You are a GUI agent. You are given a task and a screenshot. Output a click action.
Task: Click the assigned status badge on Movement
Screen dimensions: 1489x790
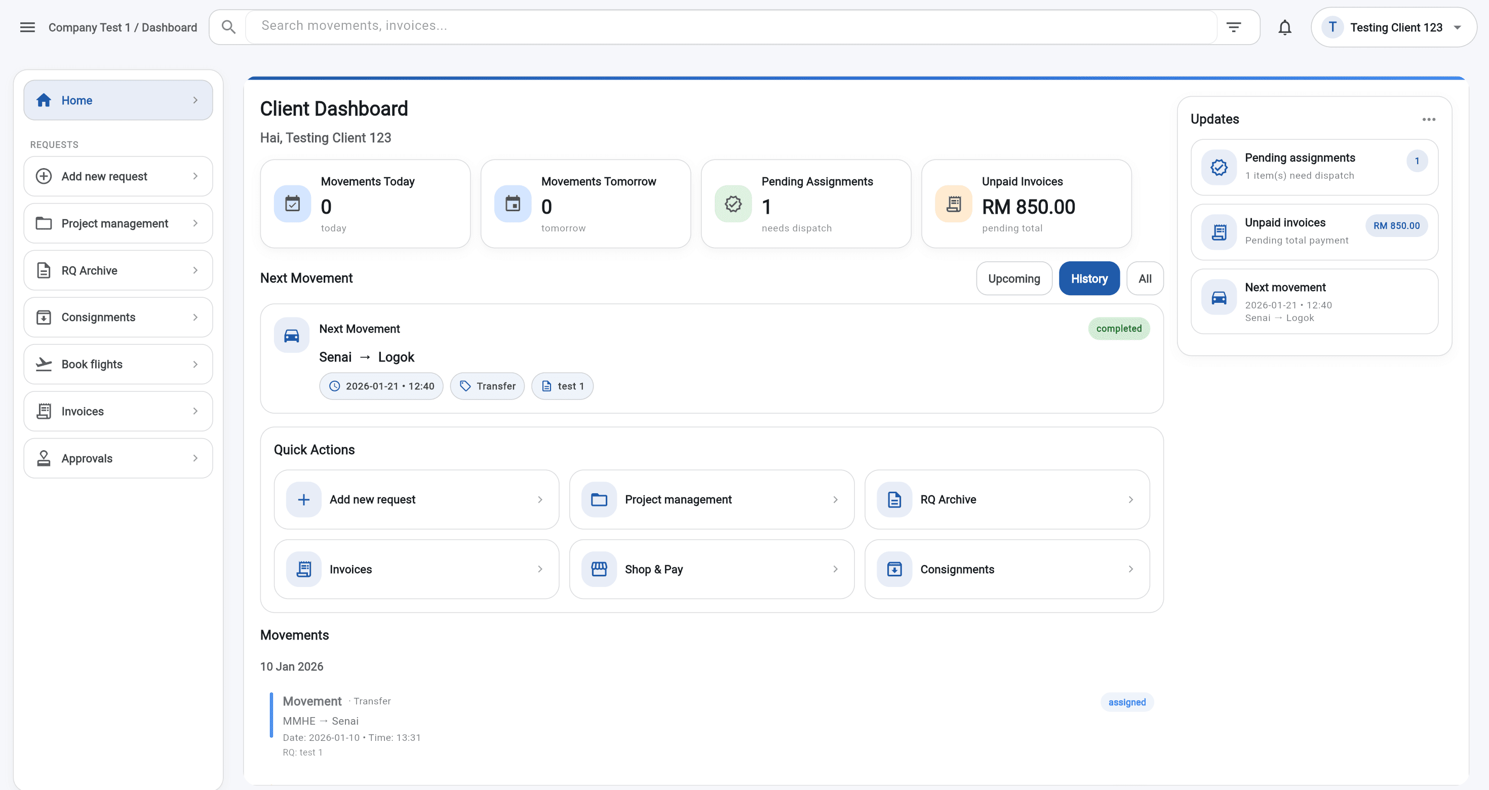pos(1126,701)
